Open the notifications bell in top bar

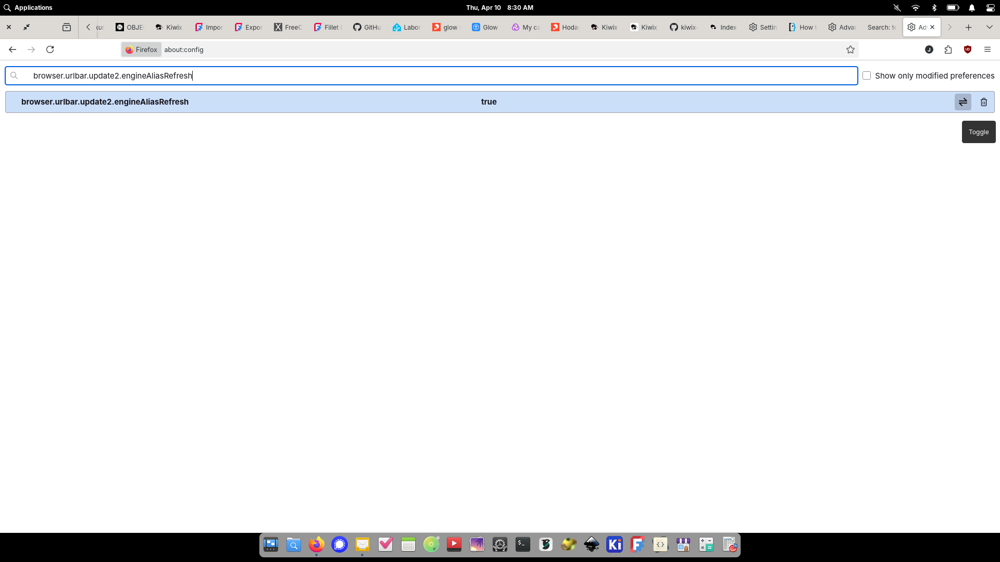[x=971, y=7]
